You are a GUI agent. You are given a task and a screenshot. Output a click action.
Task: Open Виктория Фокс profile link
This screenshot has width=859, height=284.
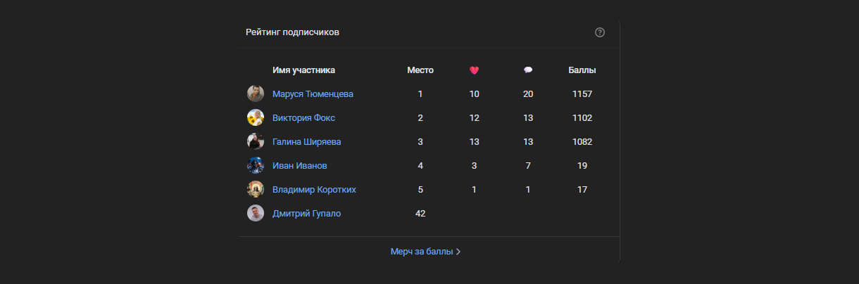click(x=303, y=118)
